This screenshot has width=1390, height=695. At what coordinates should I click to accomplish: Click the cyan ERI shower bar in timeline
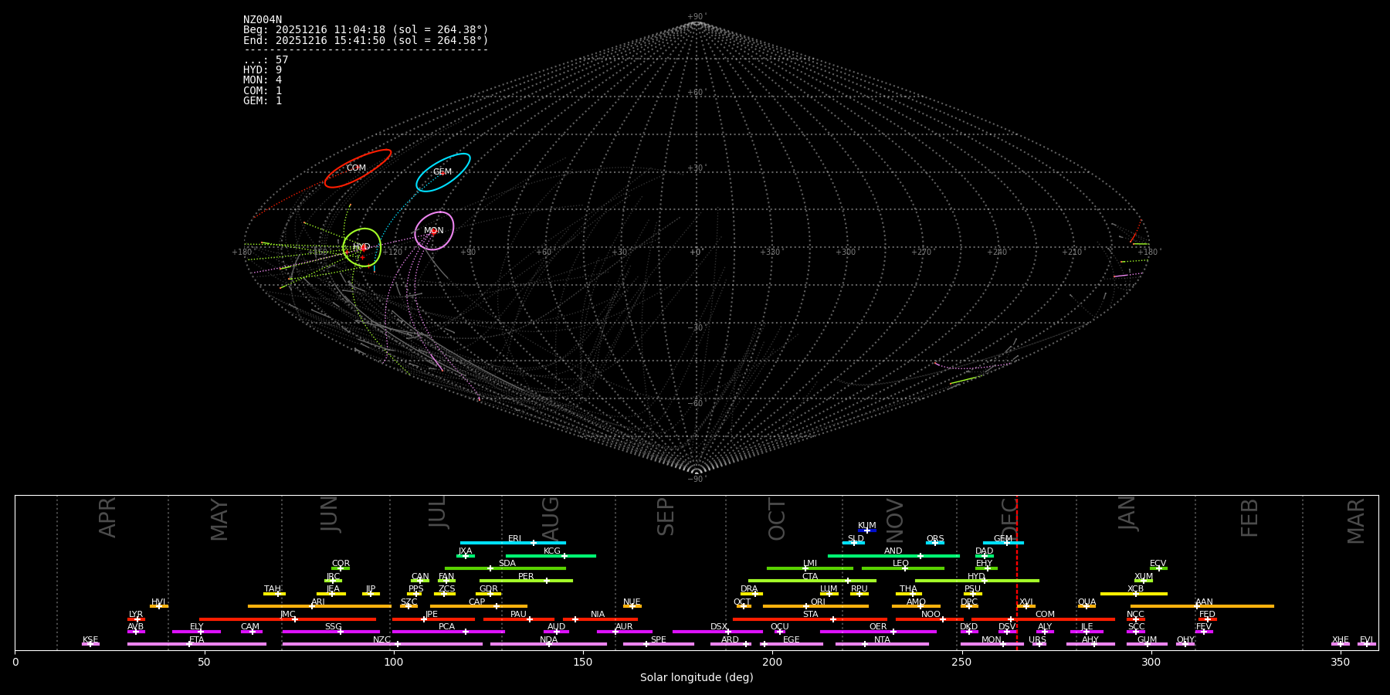513,543
